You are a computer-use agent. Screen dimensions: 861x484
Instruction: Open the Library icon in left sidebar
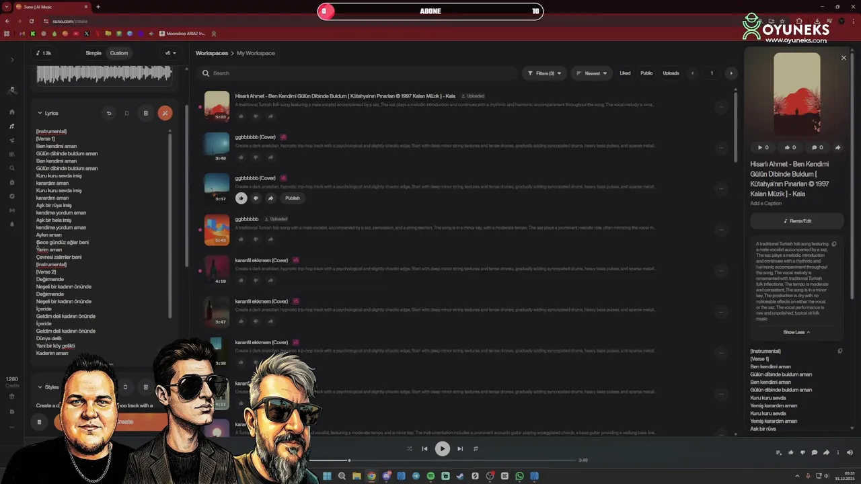click(x=12, y=154)
